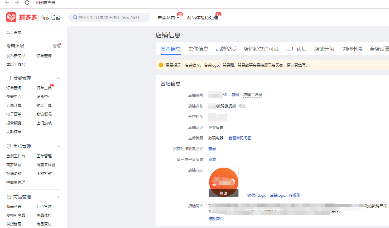Collapse the 售后管理 section chevron

59,147
